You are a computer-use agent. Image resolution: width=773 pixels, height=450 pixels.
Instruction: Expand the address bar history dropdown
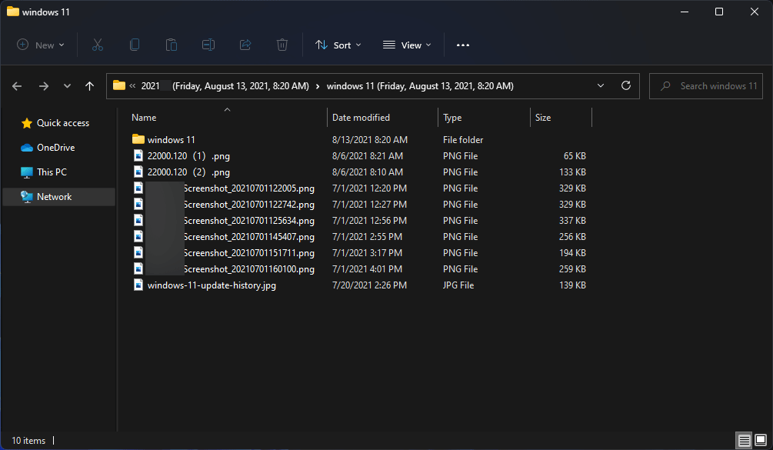coord(601,85)
